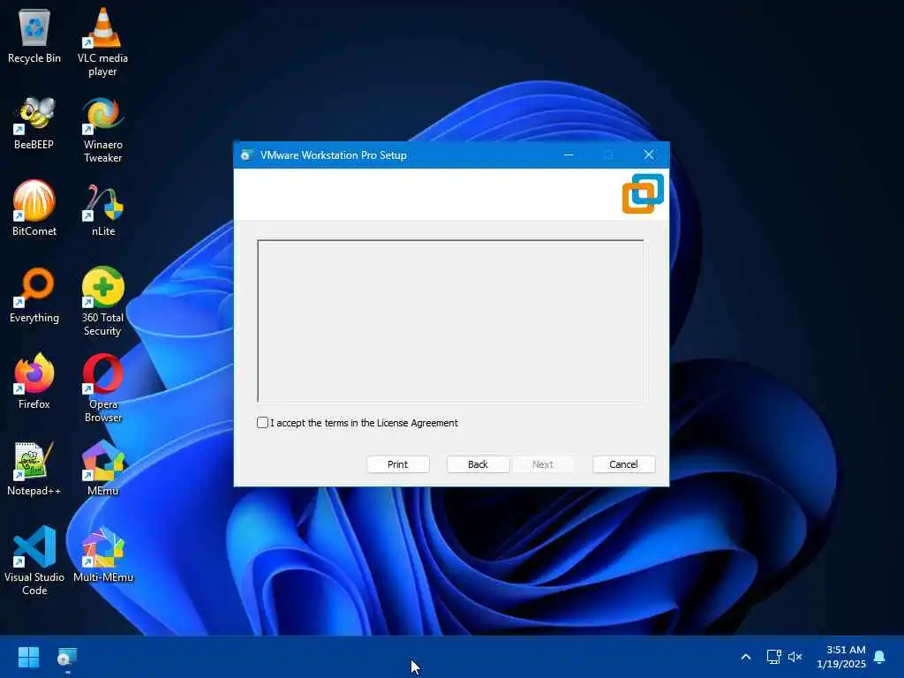Select the Opera Browser shortcut
Screen dimensions: 904x678
tap(102, 388)
